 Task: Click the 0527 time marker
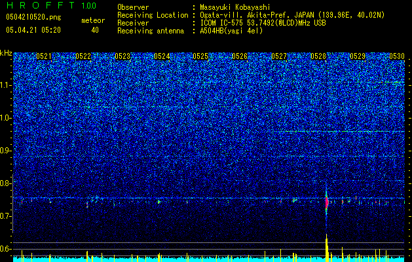[x=279, y=56]
